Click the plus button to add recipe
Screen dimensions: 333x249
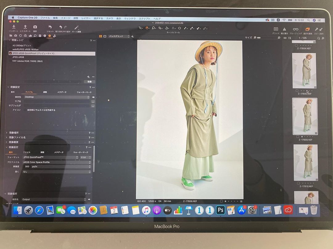tap(88, 77)
